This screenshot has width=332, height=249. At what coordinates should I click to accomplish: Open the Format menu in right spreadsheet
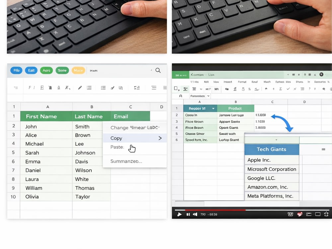[x=242, y=82]
